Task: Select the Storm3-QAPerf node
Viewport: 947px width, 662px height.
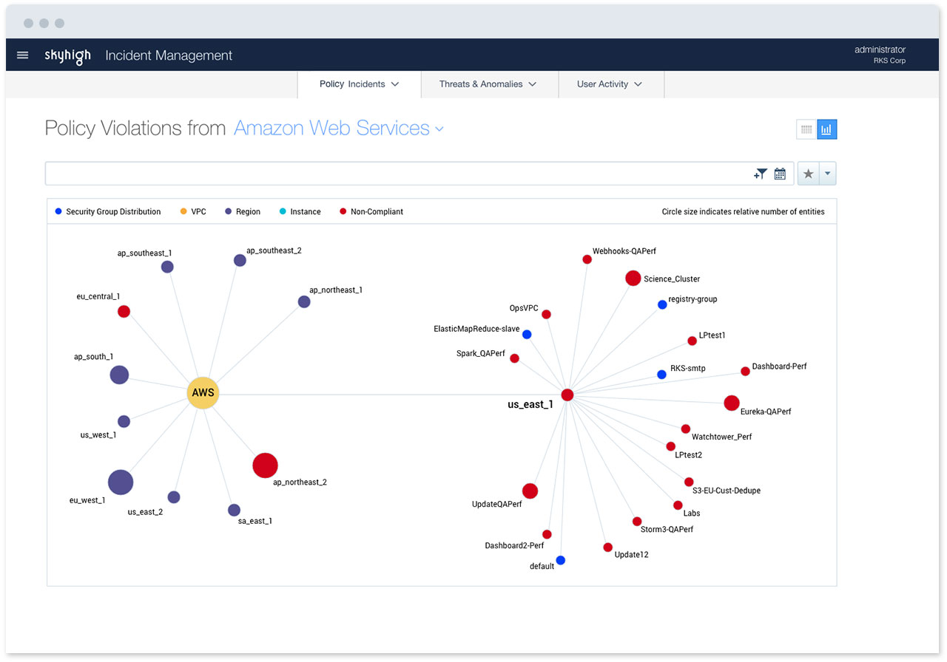Action: click(x=637, y=521)
